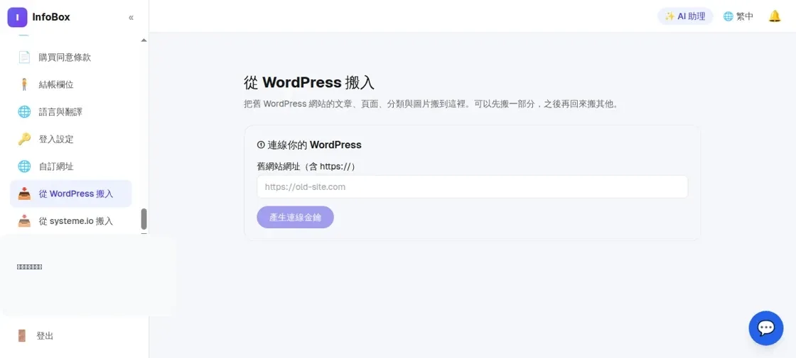Focus the 舊網站網址 URL input field
Image resolution: width=796 pixels, height=358 pixels.
472,187
